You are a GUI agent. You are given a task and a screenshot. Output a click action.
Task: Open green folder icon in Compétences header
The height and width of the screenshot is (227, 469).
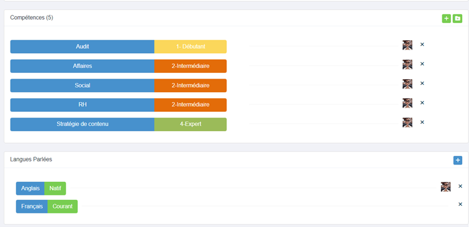click(457, 19)
